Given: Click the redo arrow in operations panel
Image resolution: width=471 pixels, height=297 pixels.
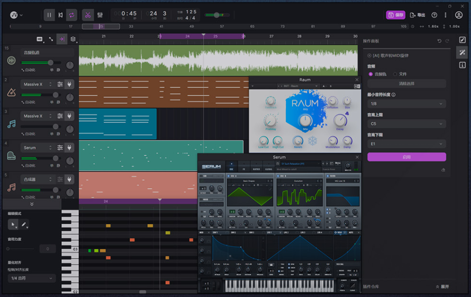Looking at the screenshot, I should coord(447,41).
